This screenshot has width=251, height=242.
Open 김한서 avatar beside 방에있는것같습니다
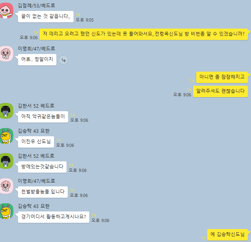coord(6,161)
